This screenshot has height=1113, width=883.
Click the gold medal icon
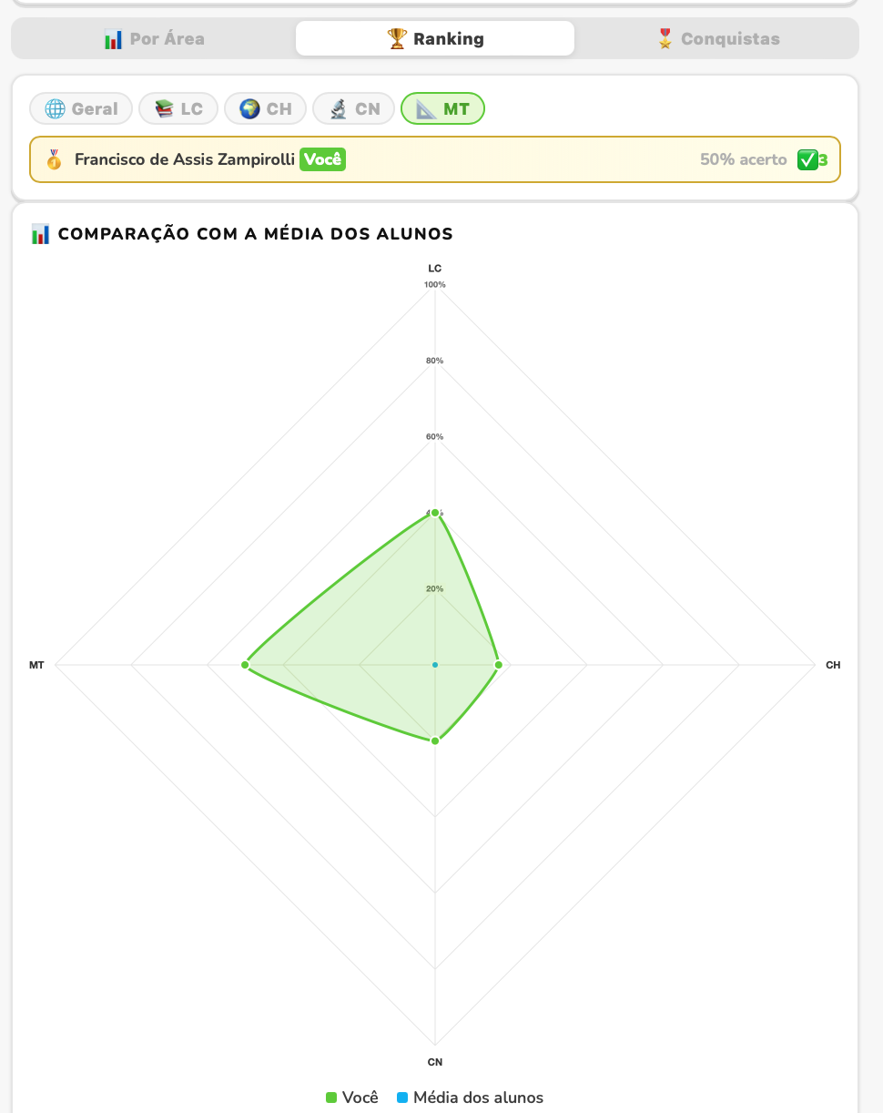[54, 159]
